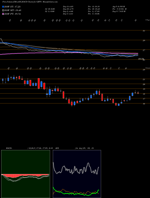
Task: Click the Day C: 4.61 value
Action: pyautogui.click(x=68, y=14)
